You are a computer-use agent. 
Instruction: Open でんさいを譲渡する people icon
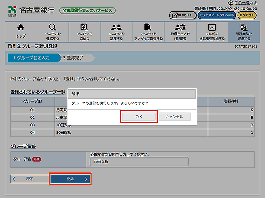[116, 28]
